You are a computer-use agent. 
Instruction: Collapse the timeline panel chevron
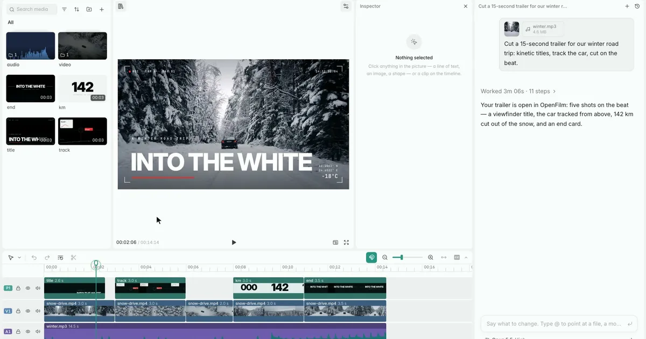tap(466, 258)
